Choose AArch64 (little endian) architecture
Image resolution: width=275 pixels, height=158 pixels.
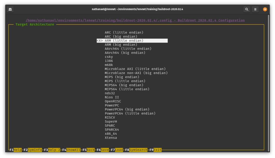click(128, 49)
